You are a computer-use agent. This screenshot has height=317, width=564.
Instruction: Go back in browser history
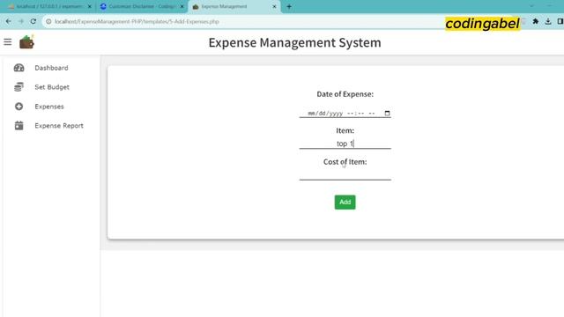tap(8, 21)
